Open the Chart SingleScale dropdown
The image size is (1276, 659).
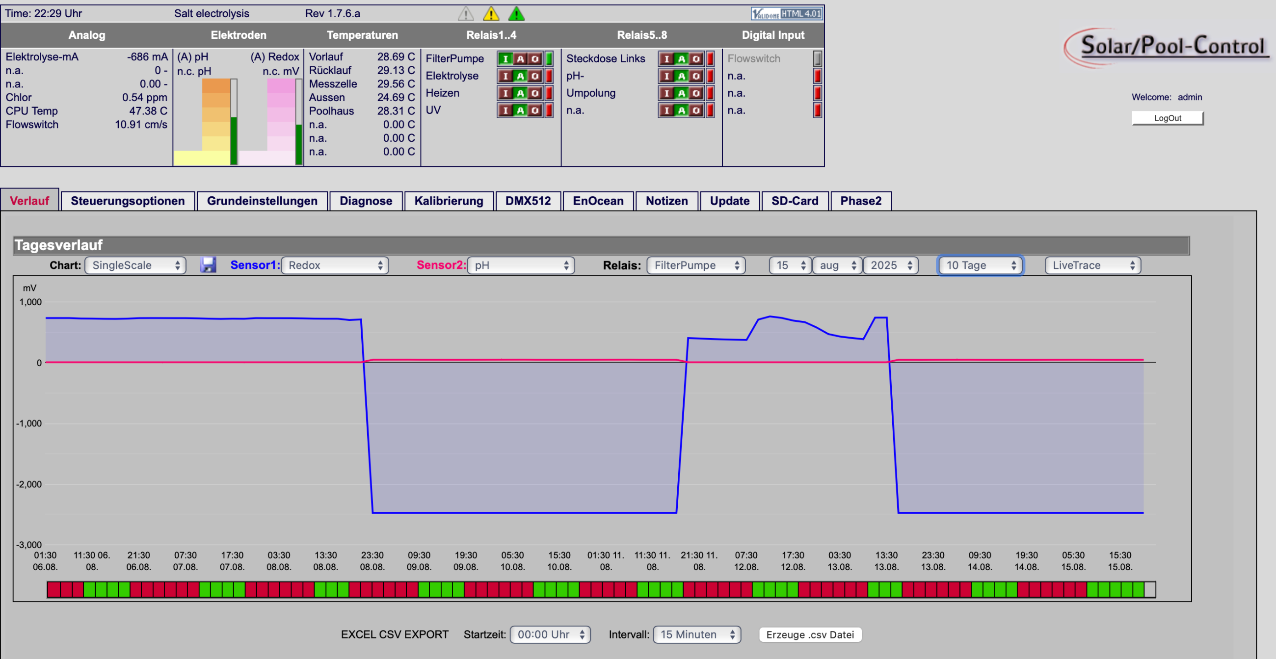pyautogui.click(x=135, y=265)
